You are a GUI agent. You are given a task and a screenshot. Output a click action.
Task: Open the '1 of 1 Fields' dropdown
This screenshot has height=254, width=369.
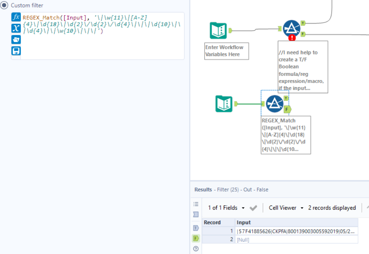coord(226,208)
